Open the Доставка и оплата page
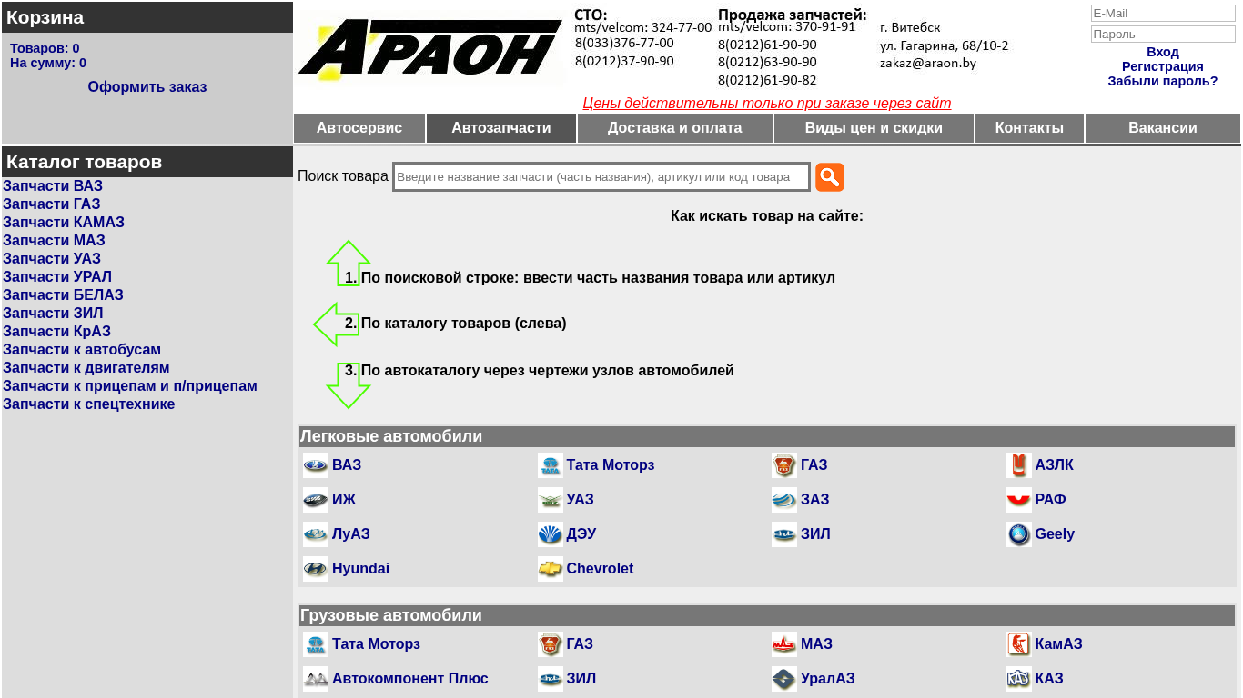This screenshot has width=1243, height=698. tap(675, 128)
